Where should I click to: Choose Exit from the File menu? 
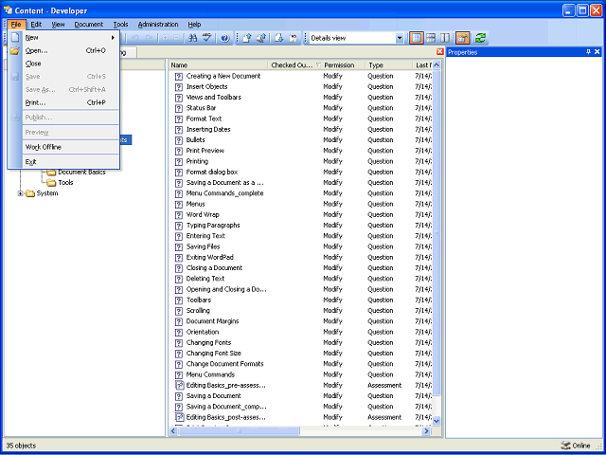tap(70, 162)
